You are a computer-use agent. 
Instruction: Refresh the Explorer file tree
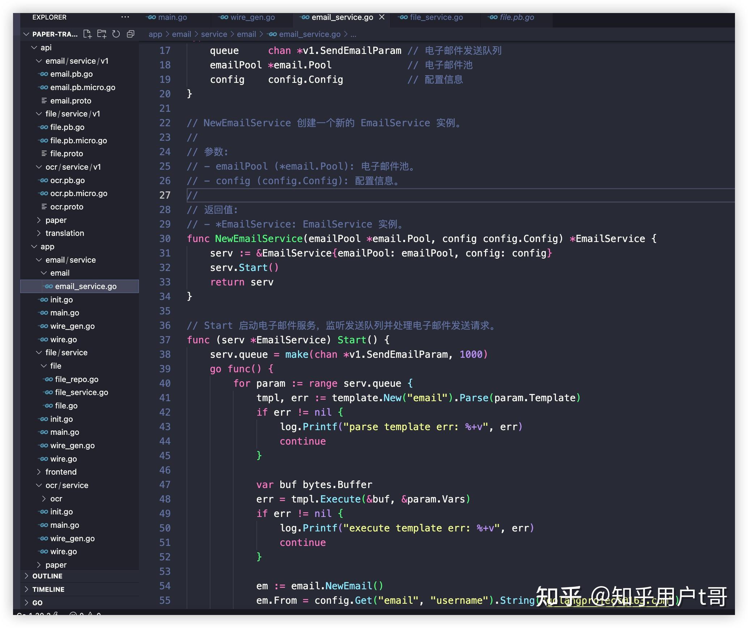[x=116, y=34]
